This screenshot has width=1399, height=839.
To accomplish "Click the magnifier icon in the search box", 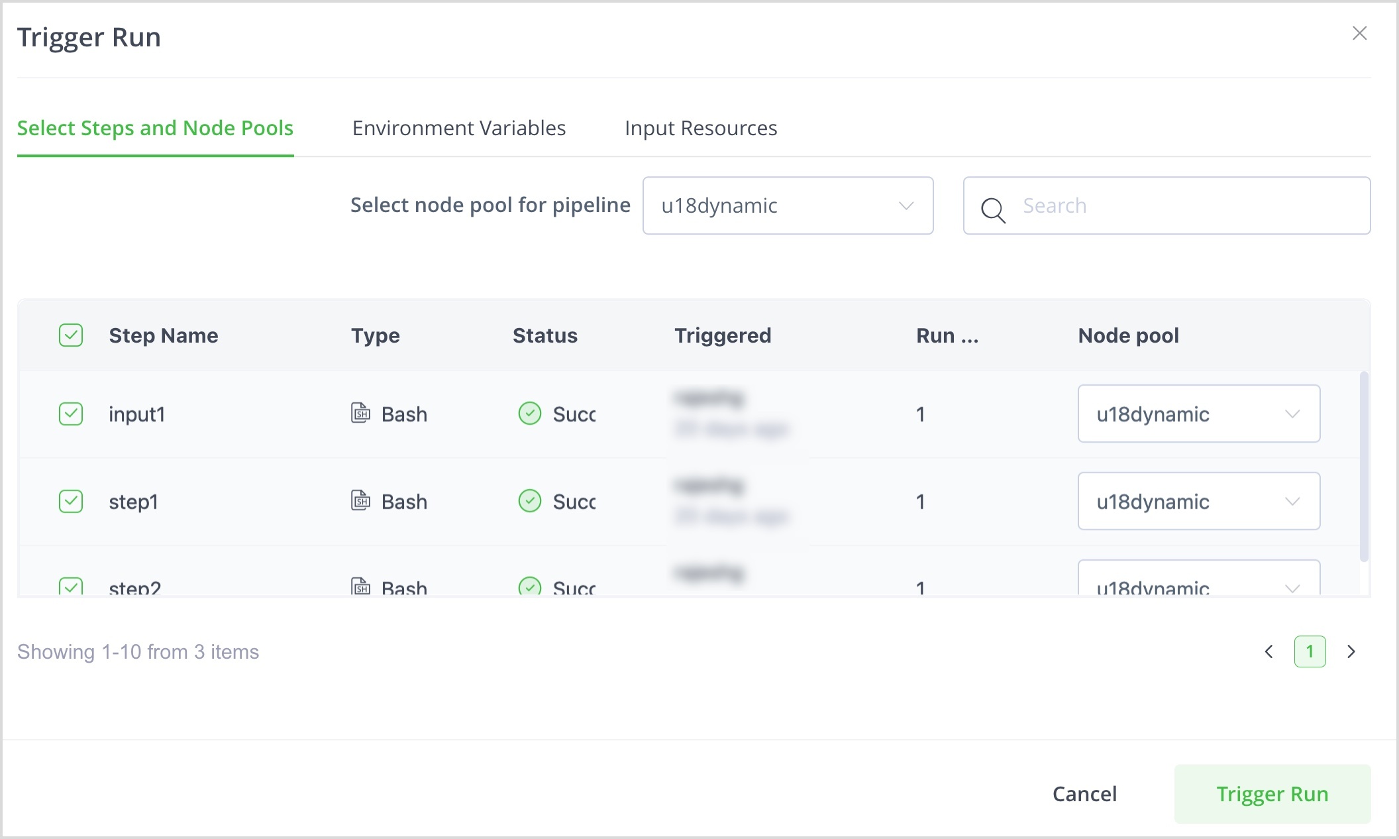I will pyautogui.click(x=993, y=209).
